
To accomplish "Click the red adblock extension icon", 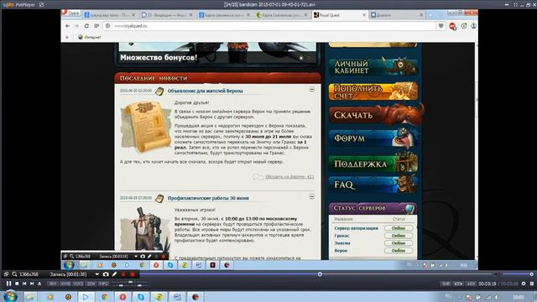I will 452,26.
